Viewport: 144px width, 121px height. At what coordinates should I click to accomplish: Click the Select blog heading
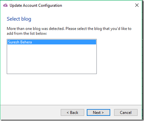coord(19,19)
